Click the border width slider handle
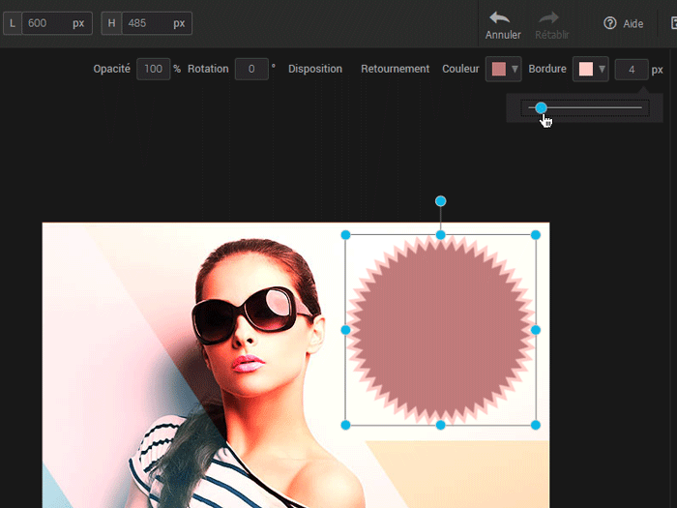This screenshot has width=677, height=508. [541, 107]
